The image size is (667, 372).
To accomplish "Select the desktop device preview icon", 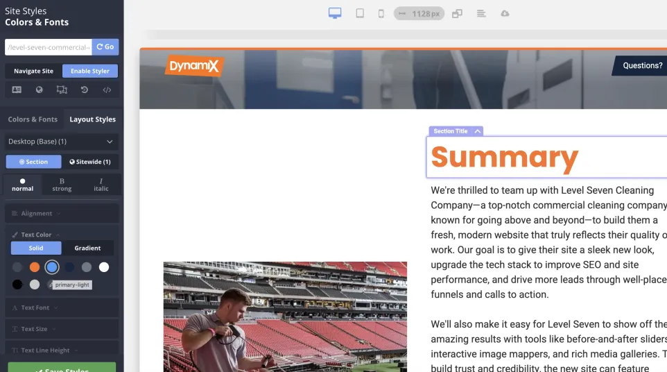I will (335, 13).
